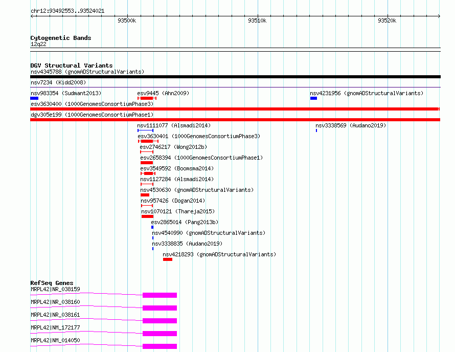Click the nsv4231956 blue variant bar
Screen dimensions: 455x352
coord(313,98)
